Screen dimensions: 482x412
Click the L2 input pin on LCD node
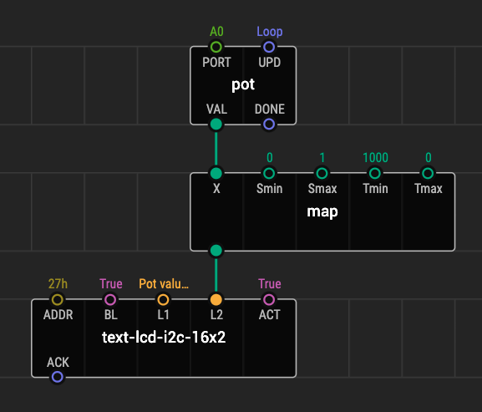[x=216, y=299]
